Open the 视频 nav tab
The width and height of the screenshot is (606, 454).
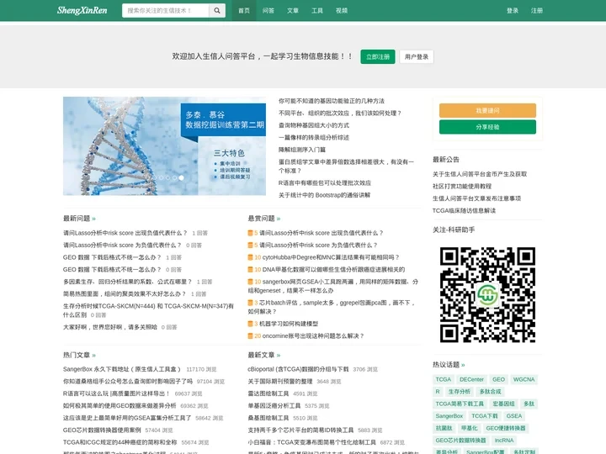pos(341,11)
